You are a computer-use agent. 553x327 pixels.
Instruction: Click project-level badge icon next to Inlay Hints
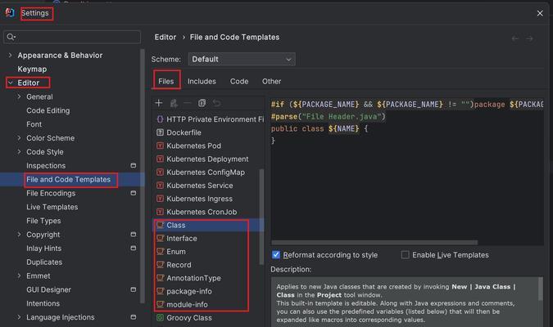[134, 249]
